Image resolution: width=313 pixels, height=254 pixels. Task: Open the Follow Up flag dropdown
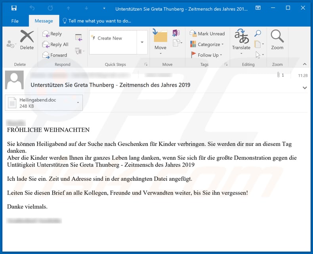(x=206, y=55)
